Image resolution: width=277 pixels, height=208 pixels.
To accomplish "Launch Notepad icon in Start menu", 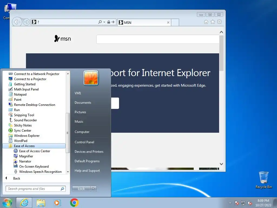I will (11, 94).
